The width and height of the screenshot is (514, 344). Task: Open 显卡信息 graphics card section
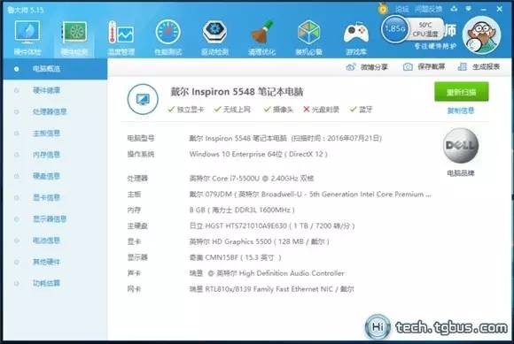[46, 197]
